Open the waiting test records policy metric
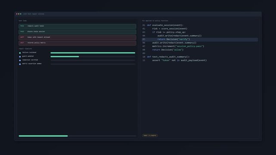 point(77,43)
